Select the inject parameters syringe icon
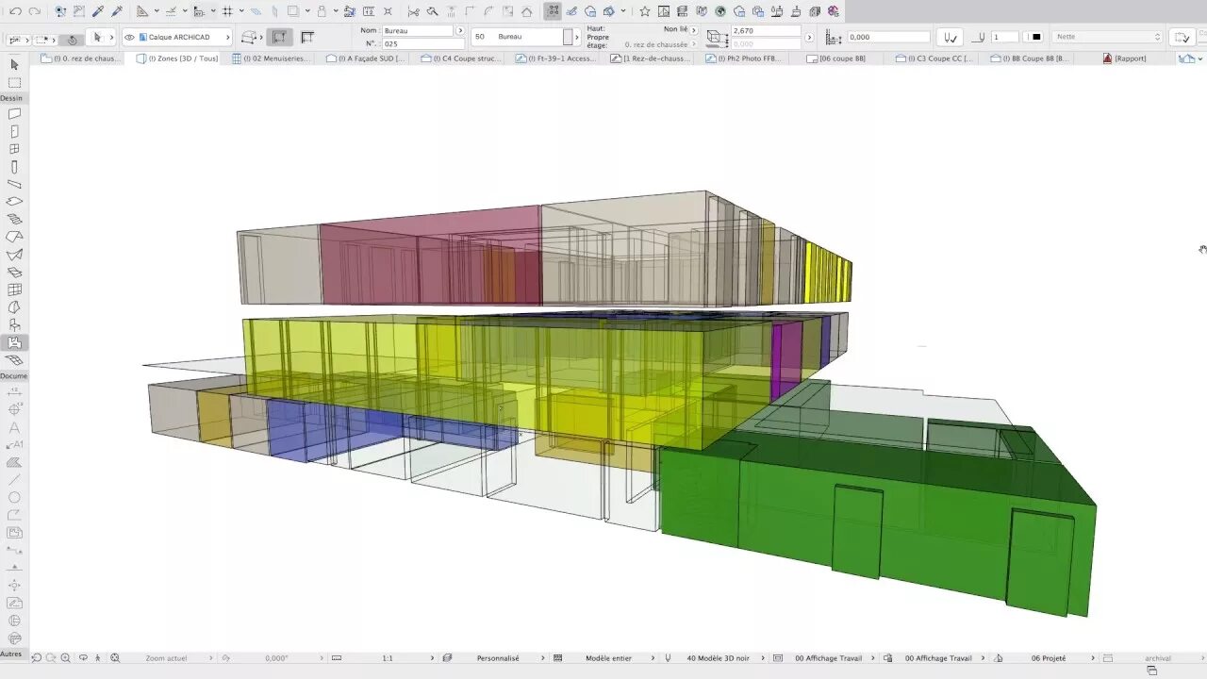This screenshot has width=1207, height=679. pyautogui.click(x=117, y=11)
